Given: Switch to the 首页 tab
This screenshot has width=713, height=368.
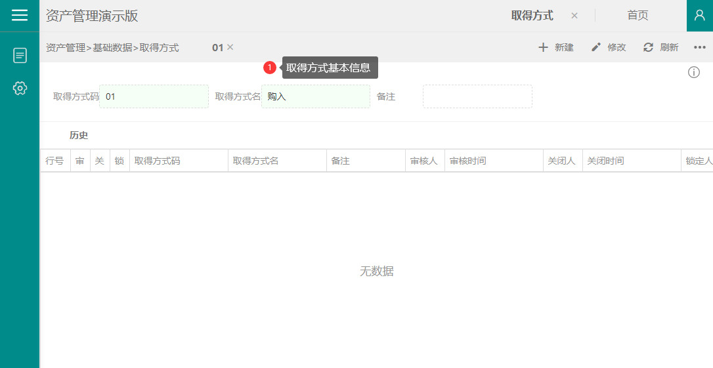Looking at the screenshot, I should (637, 16).
